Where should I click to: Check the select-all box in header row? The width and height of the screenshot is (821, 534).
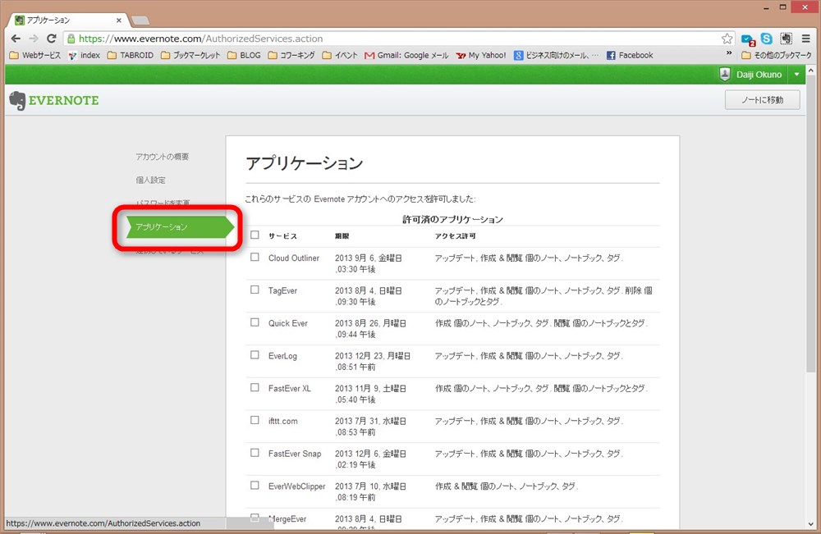pos(255,235)
